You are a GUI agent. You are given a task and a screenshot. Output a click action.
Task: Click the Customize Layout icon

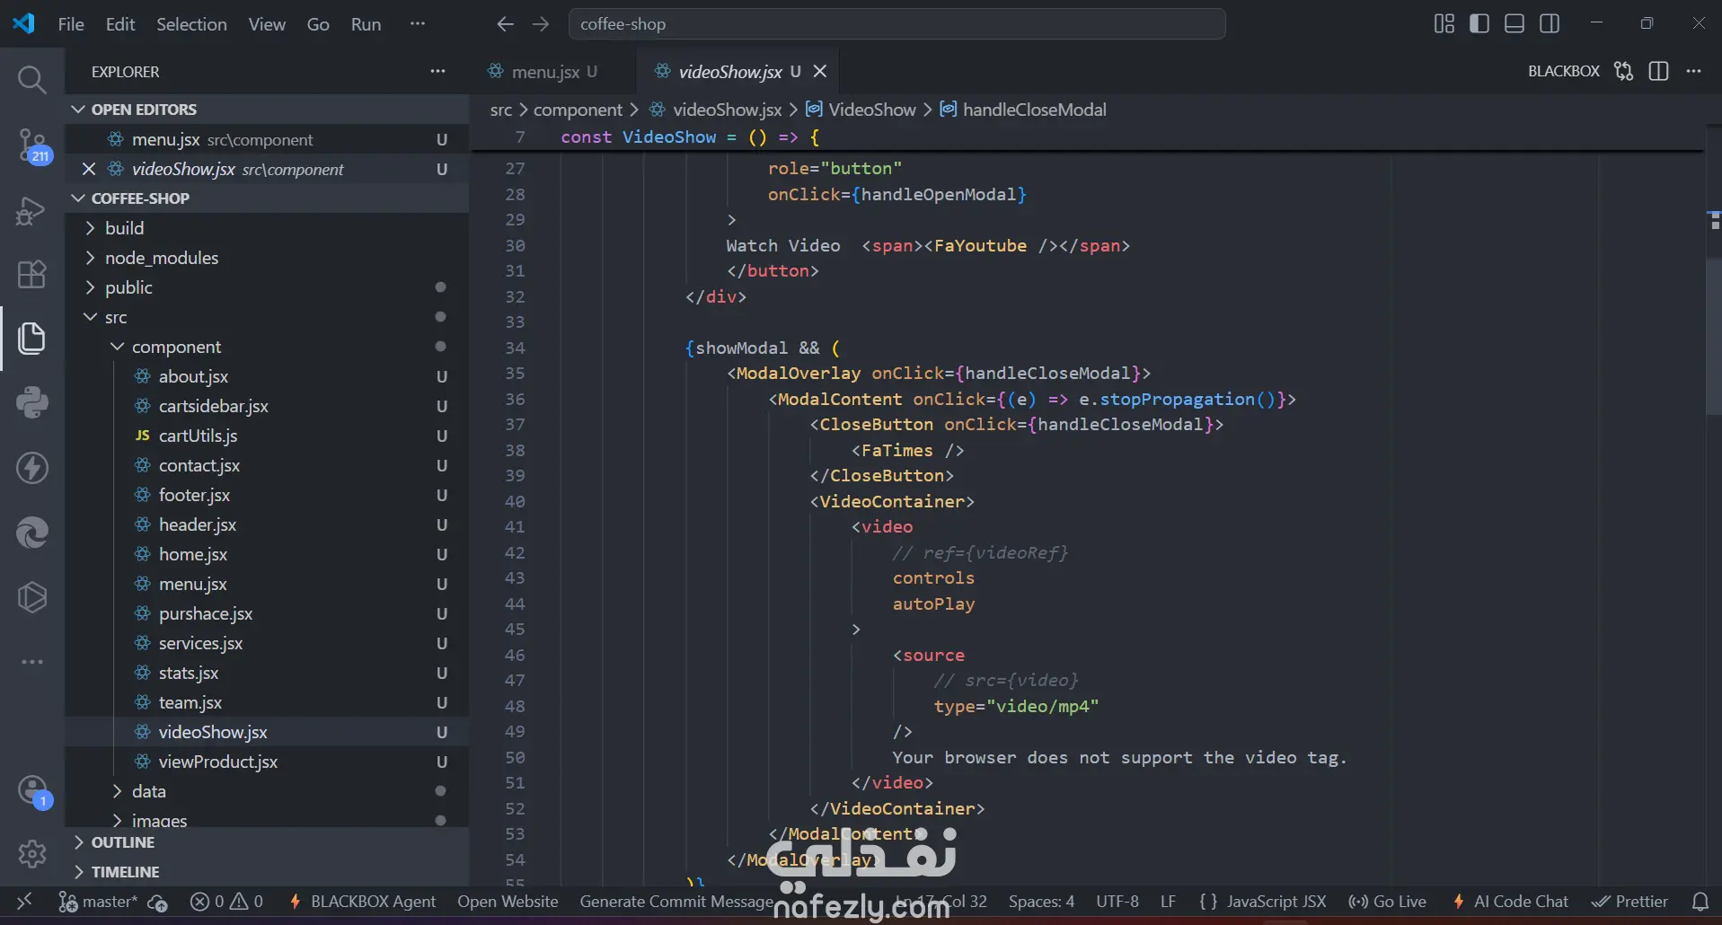click(1444, 24)
